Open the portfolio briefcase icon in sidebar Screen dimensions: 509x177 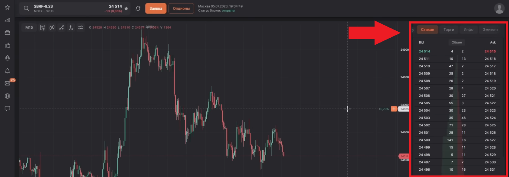pyautogui.click(x=7, y=33)
